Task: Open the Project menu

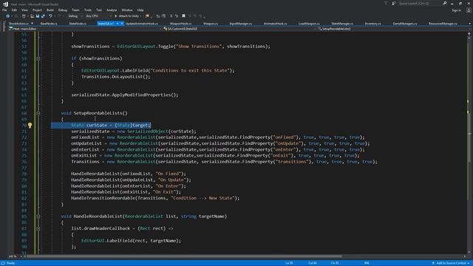Action: tap(37, 10)
